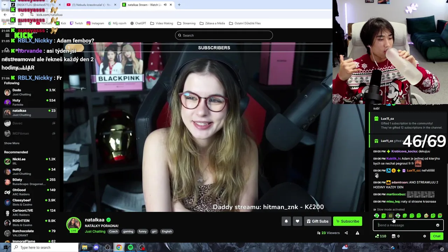Screen dimensions: 448x252
Task: Open MGFitman channel in sidebar
Action: [30, 133]
